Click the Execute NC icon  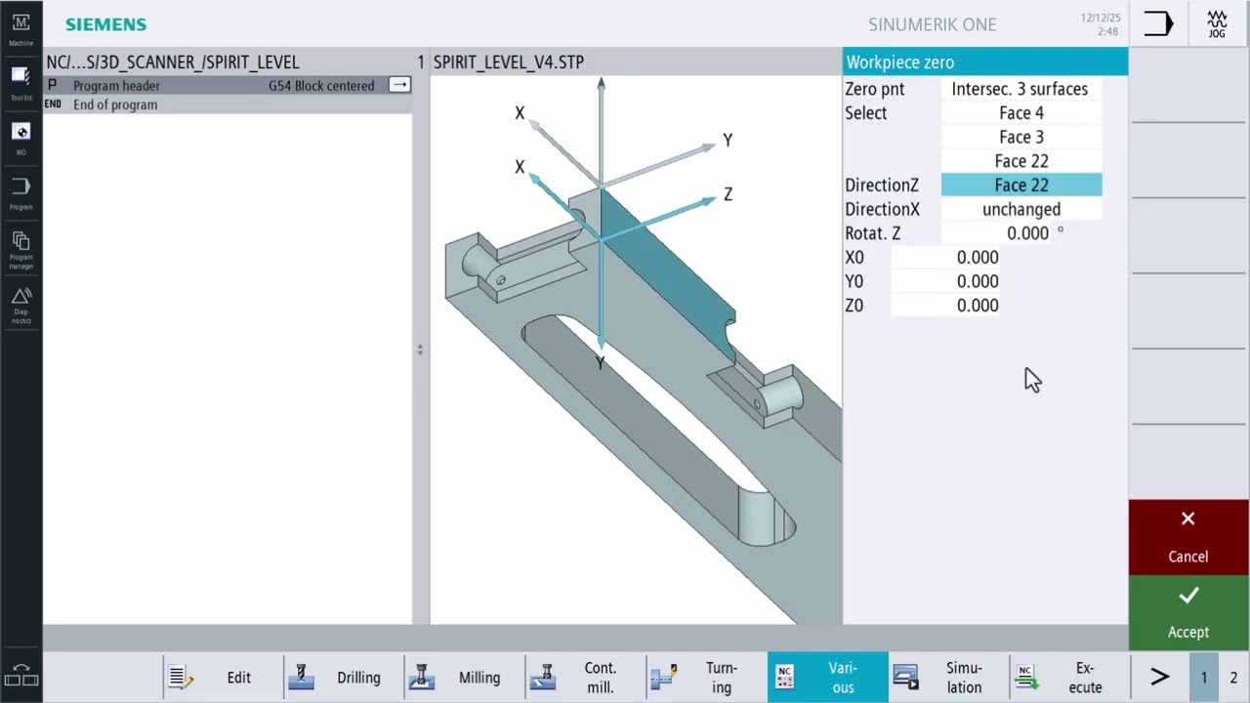click(x=1026, y=677)
